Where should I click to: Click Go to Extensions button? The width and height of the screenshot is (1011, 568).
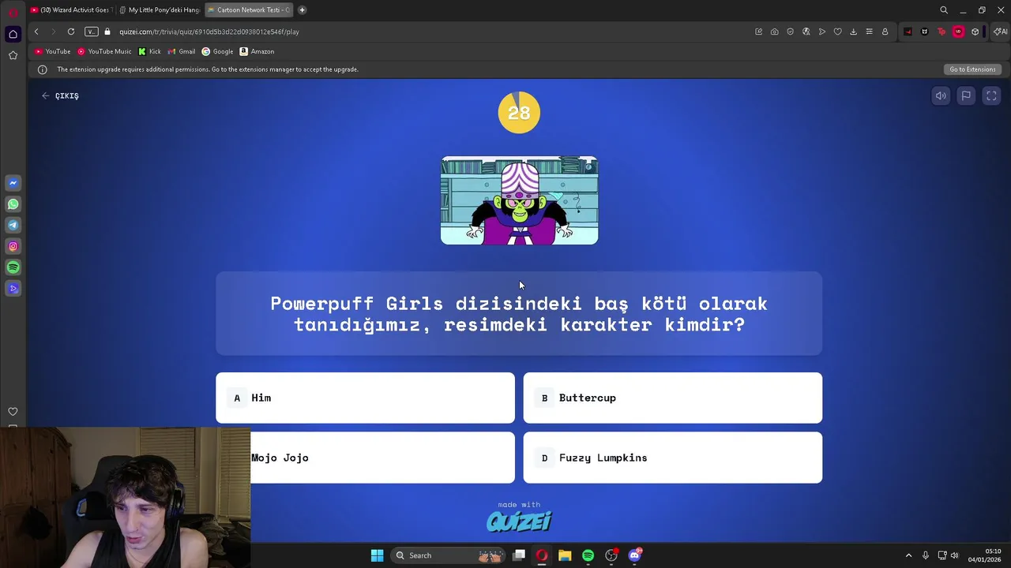coord(972,69)
